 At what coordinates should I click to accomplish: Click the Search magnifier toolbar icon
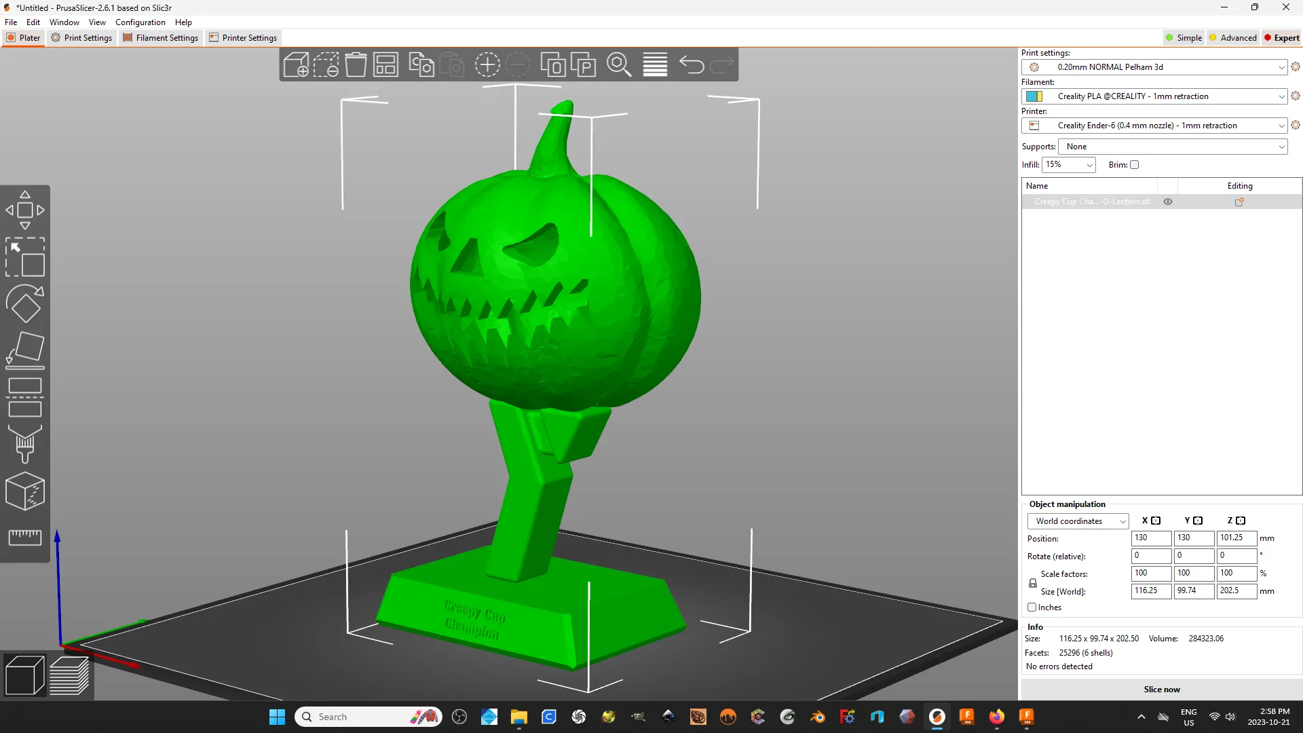(x=618, y=65)
